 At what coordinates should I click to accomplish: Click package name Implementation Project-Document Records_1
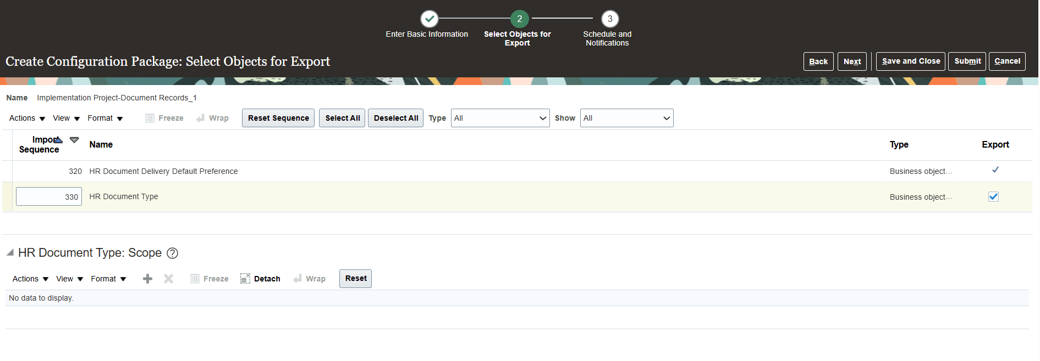(x=117, y=98)
